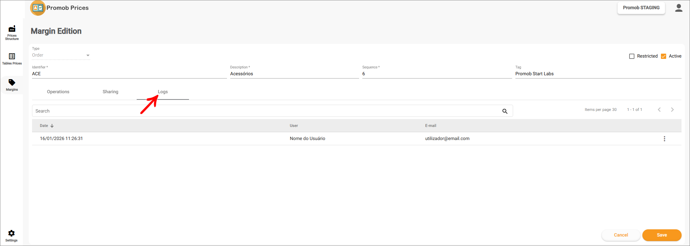Viewport: 690px width, 246px height.
Task: Go to previous page of logs
Action: 659,110
